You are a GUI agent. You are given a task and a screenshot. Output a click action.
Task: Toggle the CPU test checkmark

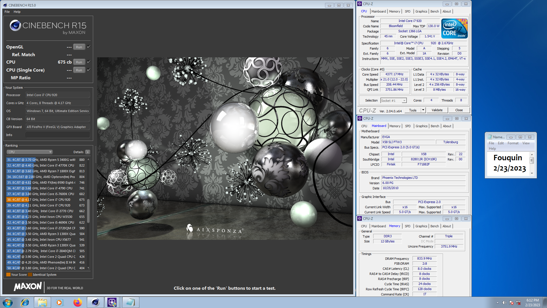pos(89,62)
